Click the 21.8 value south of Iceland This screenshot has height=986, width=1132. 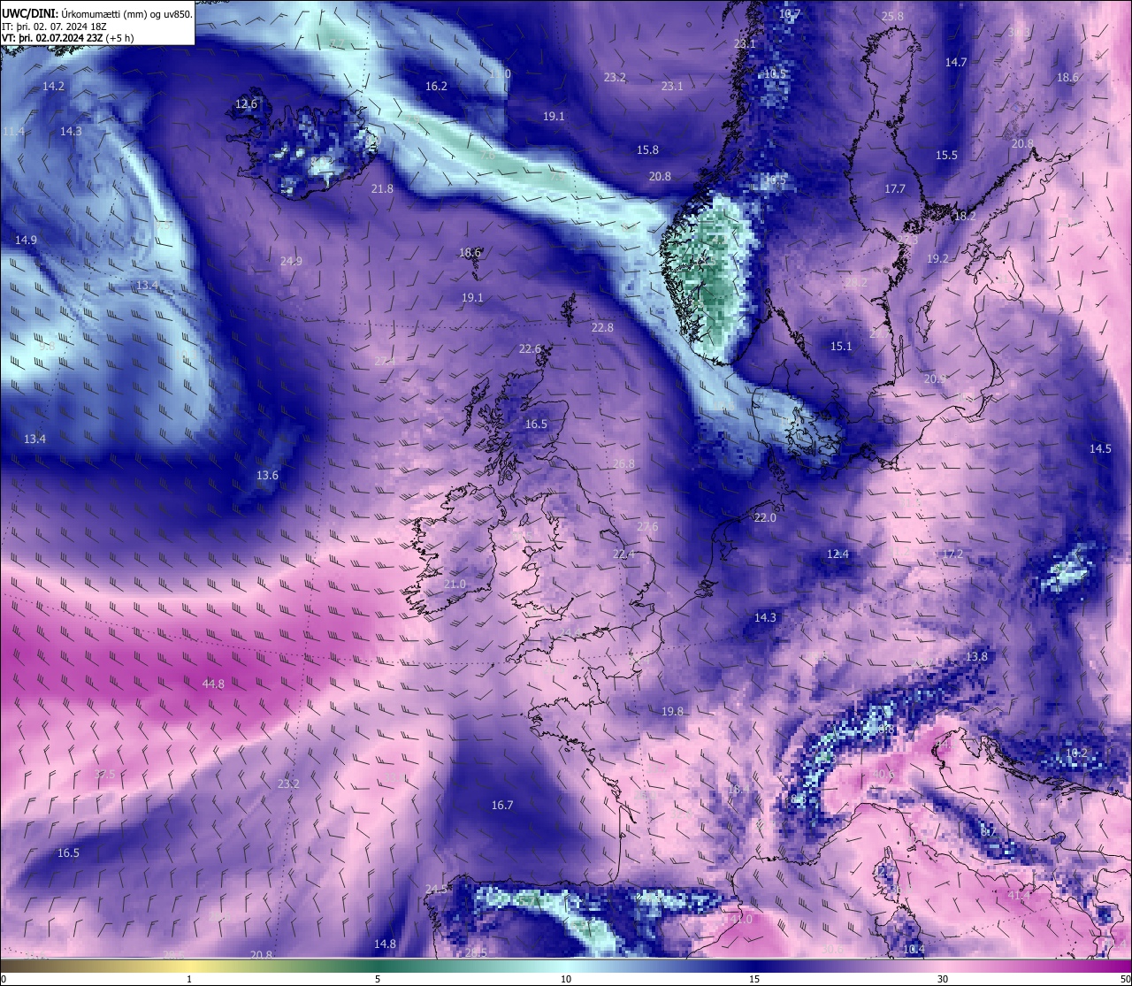coord(382,188)
